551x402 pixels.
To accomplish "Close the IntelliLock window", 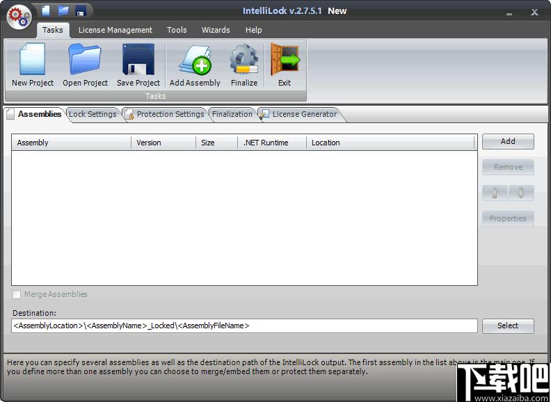I will (x=534, y=13).
